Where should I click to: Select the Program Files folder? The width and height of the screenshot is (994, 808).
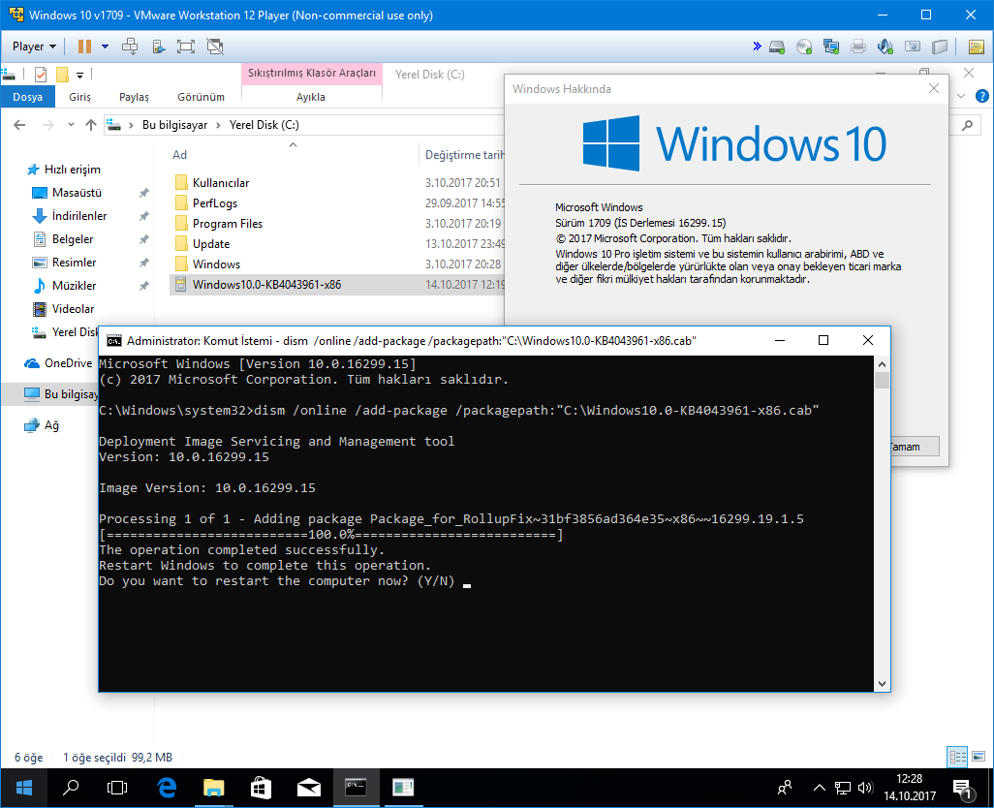tap(227, 223)
